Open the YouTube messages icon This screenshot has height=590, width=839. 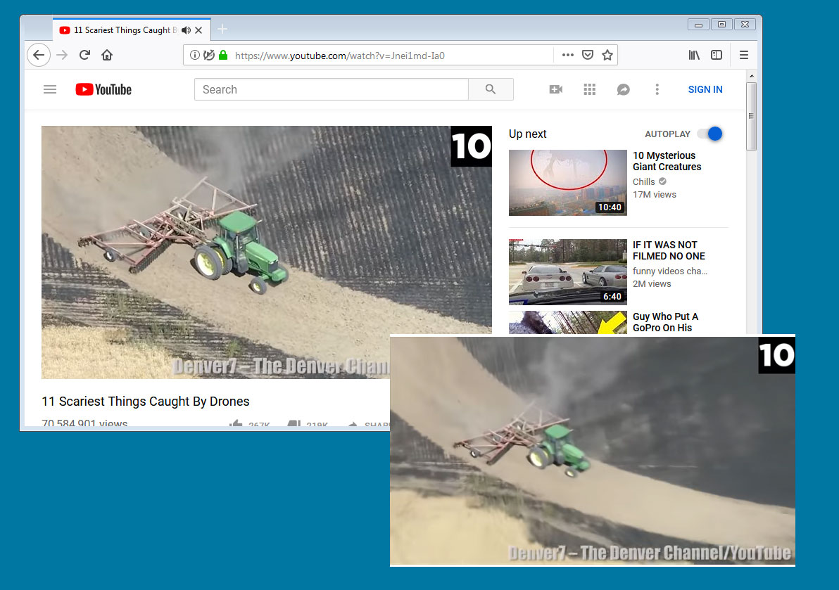click(x=624, y=89)
